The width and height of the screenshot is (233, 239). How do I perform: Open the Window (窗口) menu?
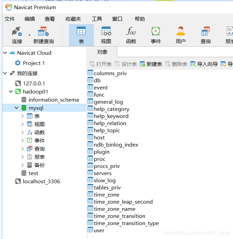click(117, 19)
